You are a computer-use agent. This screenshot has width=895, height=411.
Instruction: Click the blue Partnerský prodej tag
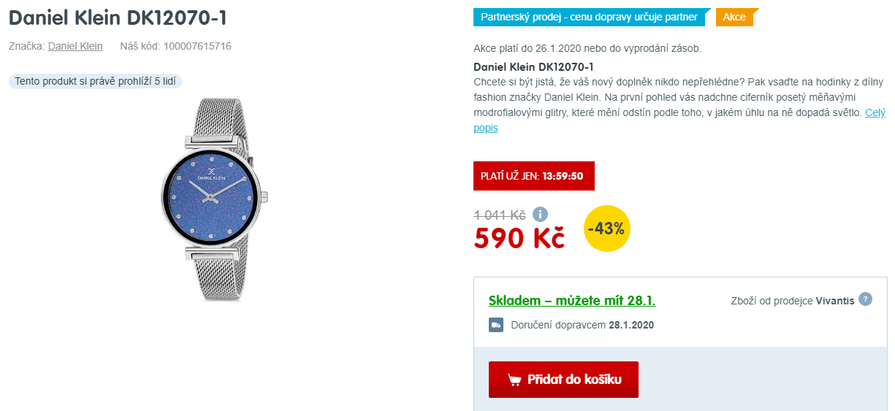tap(592, 17)
